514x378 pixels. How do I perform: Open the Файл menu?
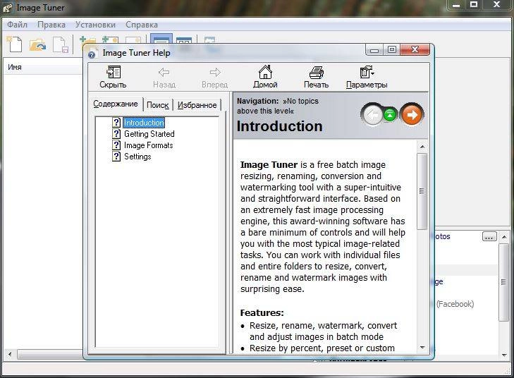(18, 25)
